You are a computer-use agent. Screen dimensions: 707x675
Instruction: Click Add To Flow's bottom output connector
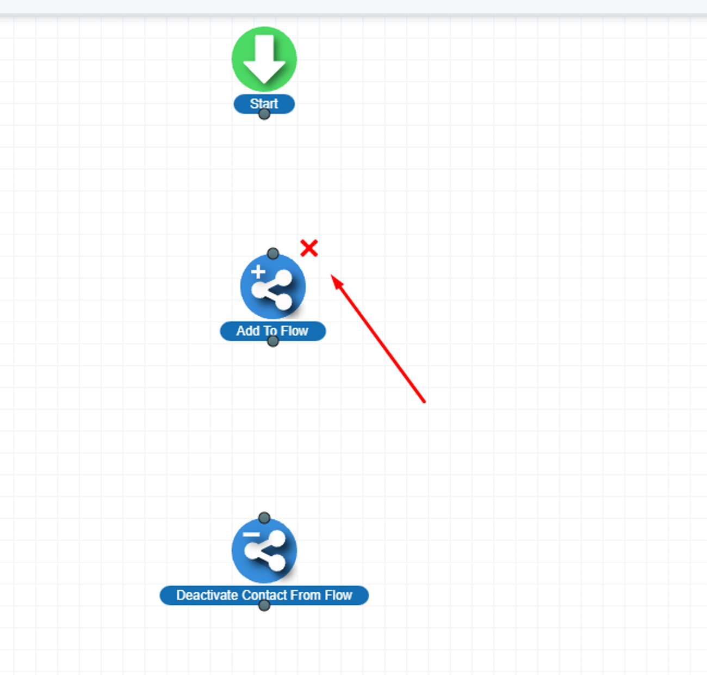click(x=273, y=341)
